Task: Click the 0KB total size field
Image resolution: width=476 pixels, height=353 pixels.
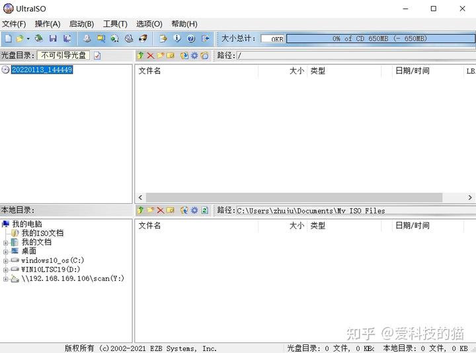Action: pyautogui.click(x=273, y=39)
